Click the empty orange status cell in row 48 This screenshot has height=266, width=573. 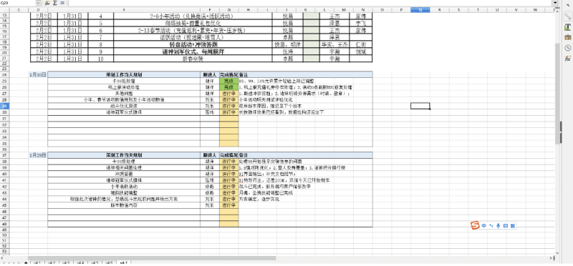[x=228, y=224]
